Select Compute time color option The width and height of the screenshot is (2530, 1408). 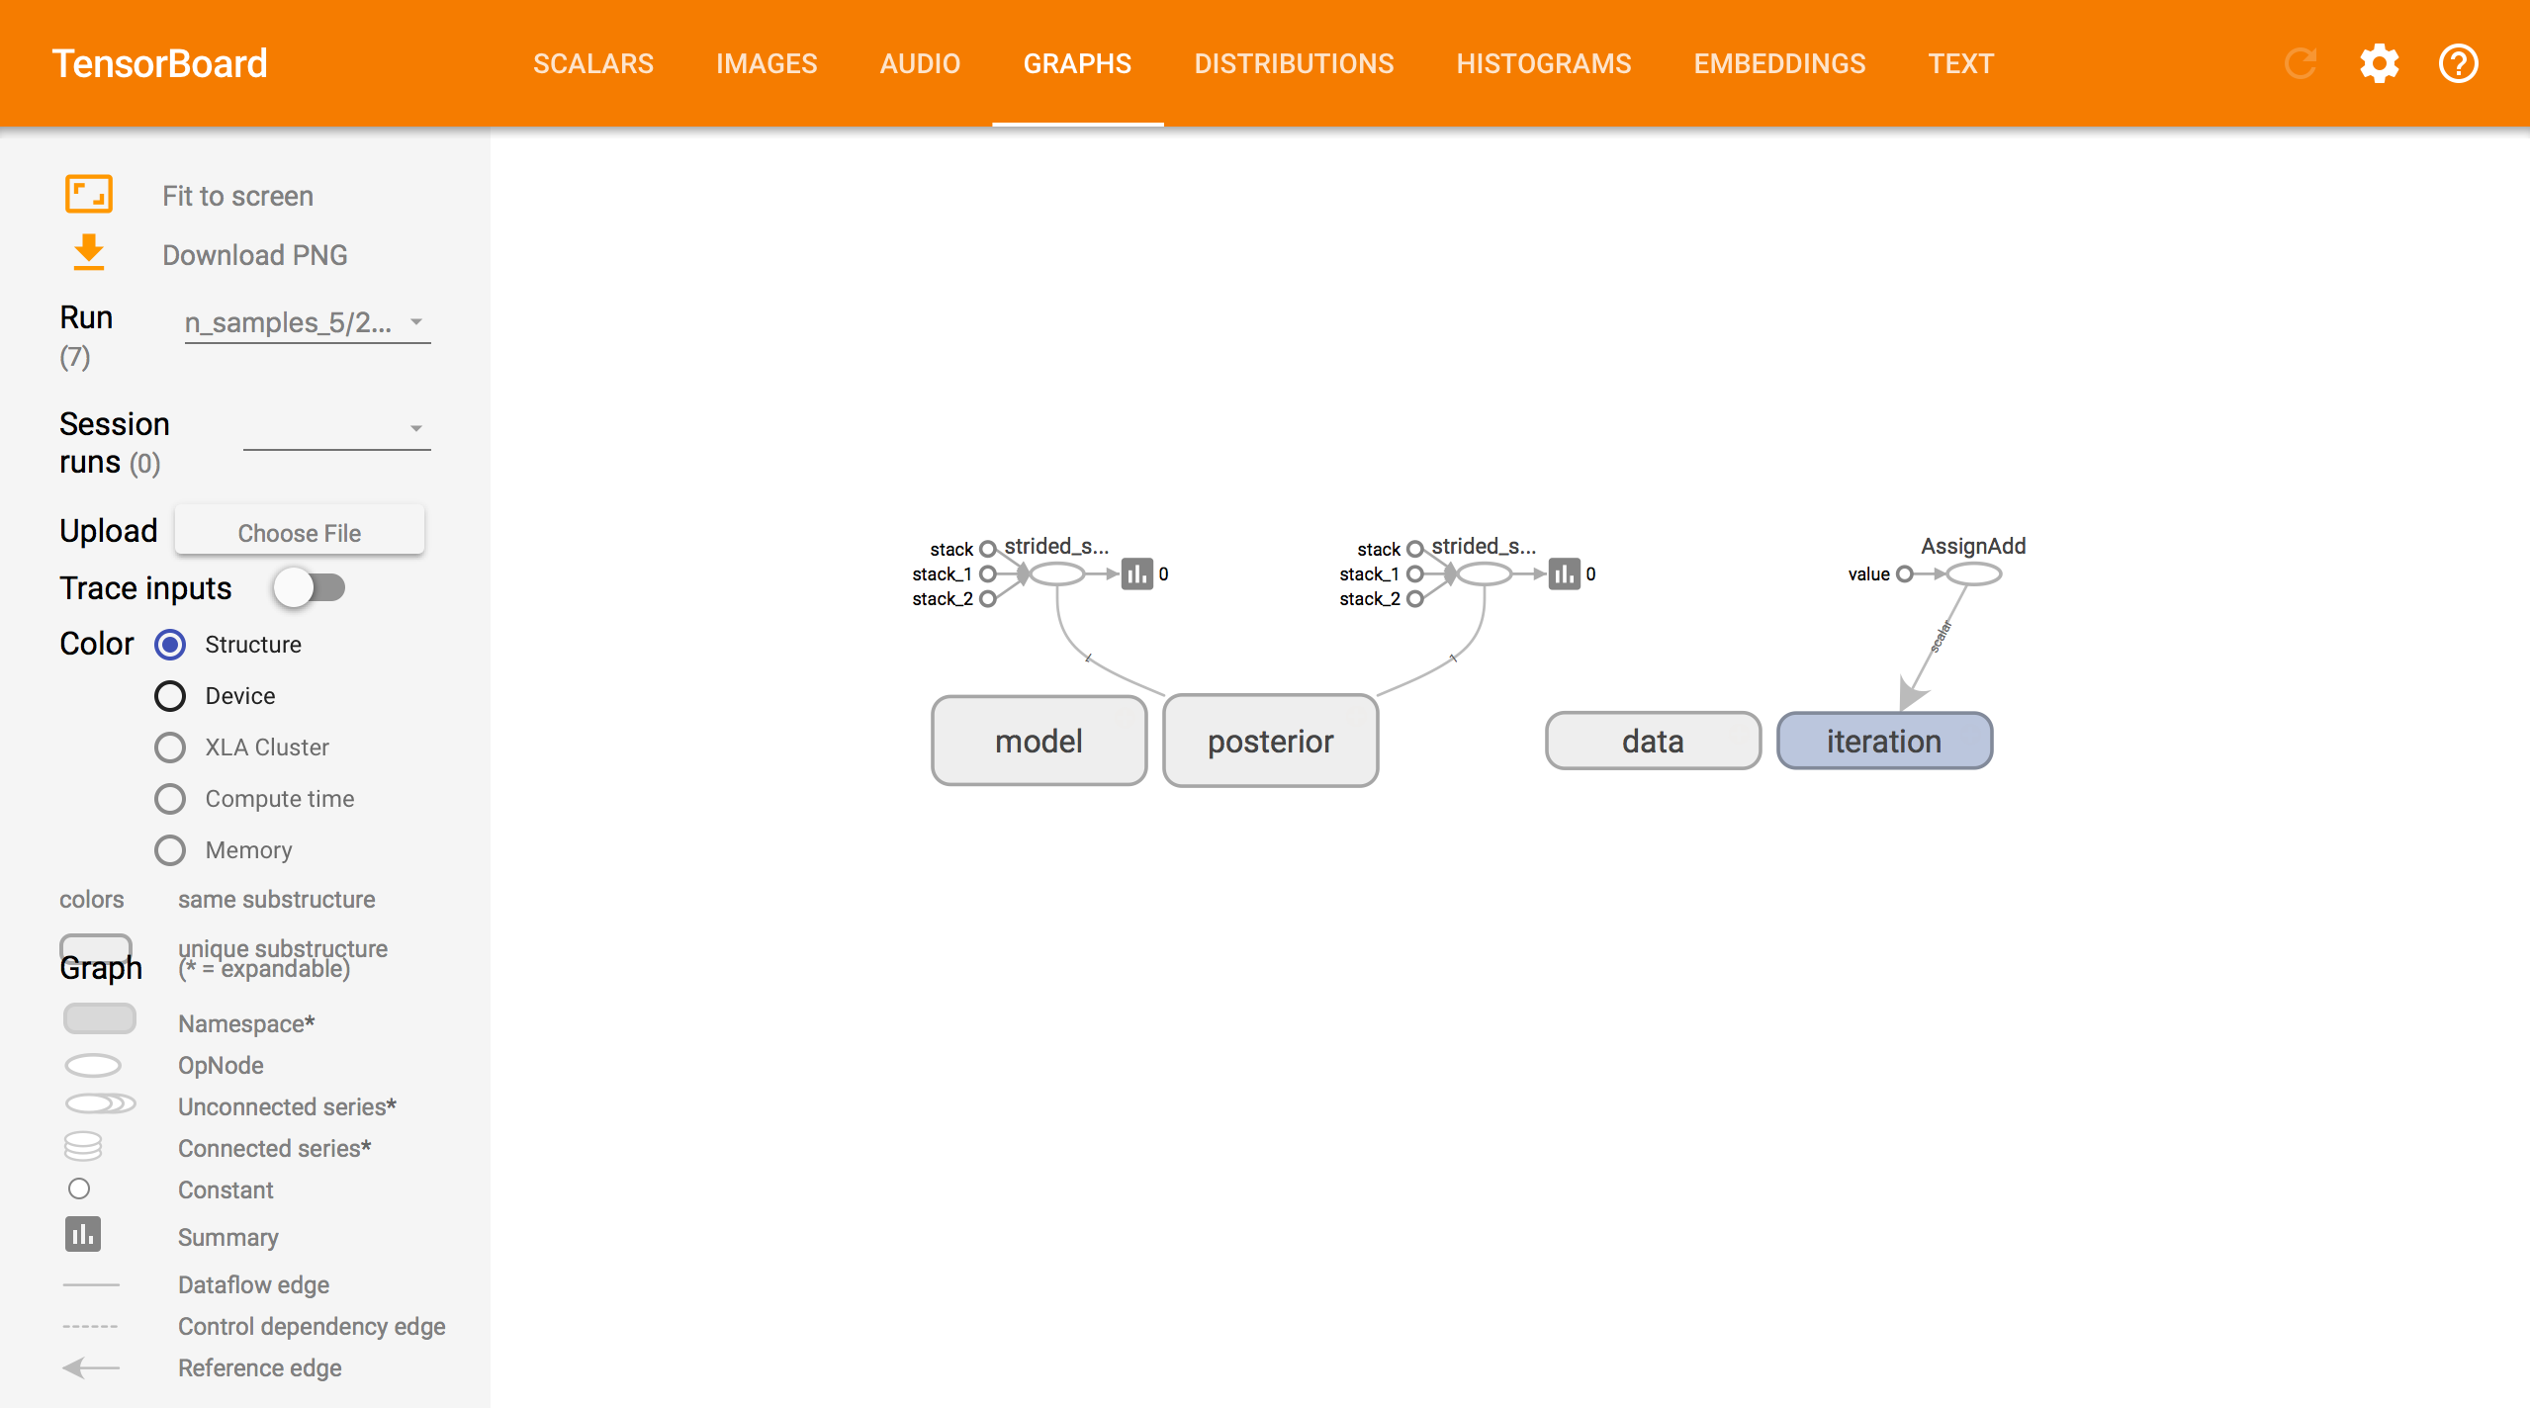coord(170,799)
